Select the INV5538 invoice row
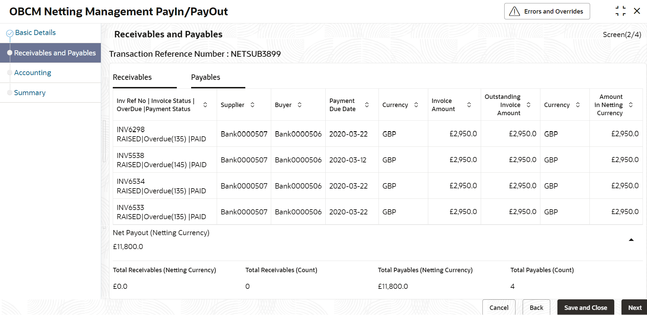The height and width of the screenshot is (315, 647). click(x=161, y=160)
